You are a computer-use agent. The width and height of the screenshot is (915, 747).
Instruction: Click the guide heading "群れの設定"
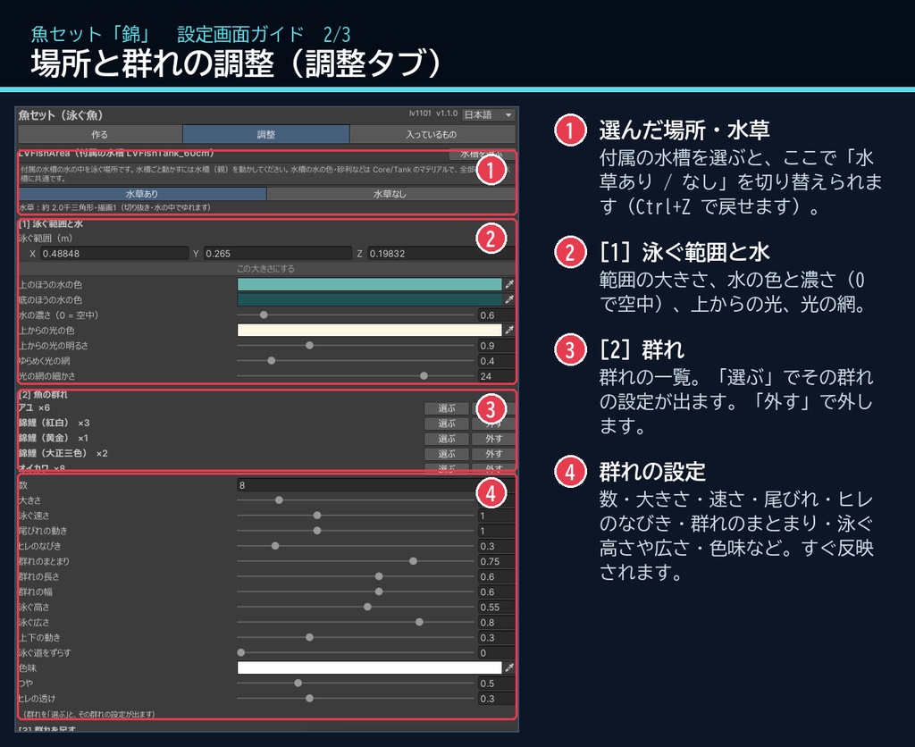coord(652,472)
